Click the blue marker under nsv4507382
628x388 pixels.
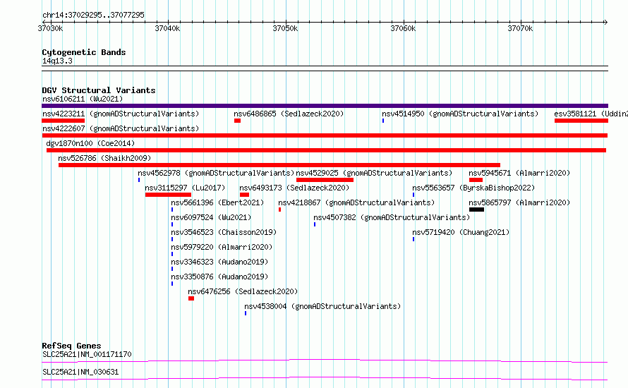315,224
